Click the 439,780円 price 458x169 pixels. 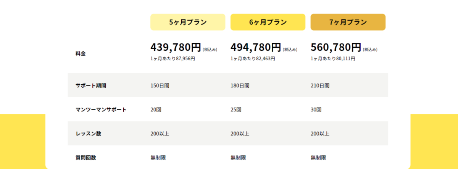[176, 47]
